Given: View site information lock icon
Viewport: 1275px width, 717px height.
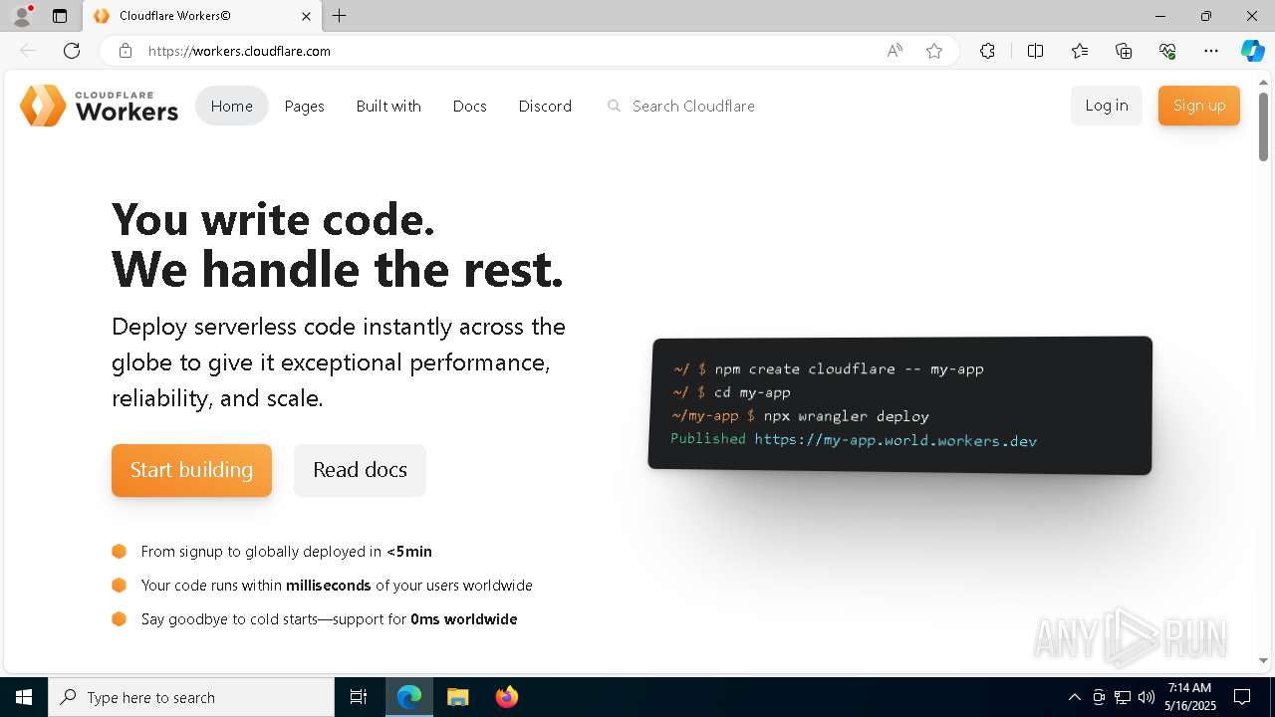Looking at the screenshot, I should coord(126,51).
